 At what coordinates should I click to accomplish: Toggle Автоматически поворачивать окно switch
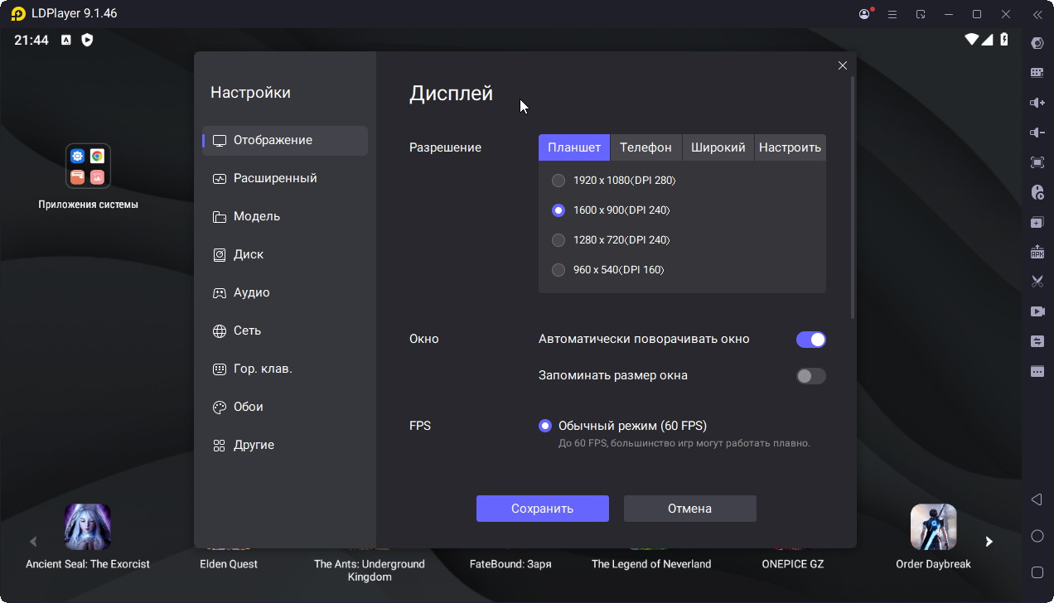click(x=811, y=340)
